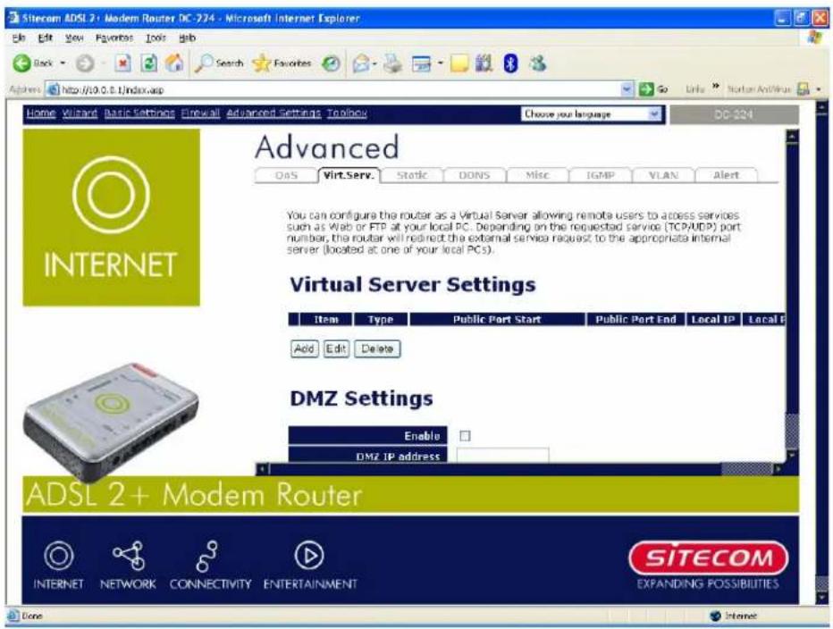Open the View menu
Viewport: 833px width, 629px height.
point(74,38)
